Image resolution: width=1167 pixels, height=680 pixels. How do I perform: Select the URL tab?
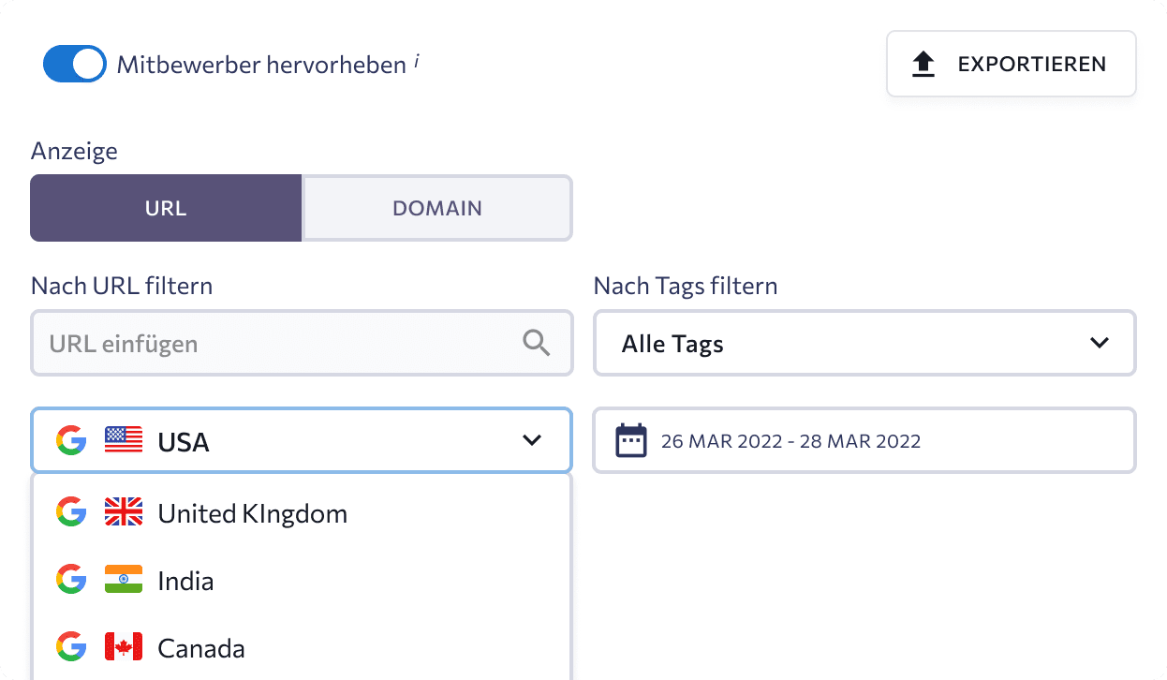(166, 208)
